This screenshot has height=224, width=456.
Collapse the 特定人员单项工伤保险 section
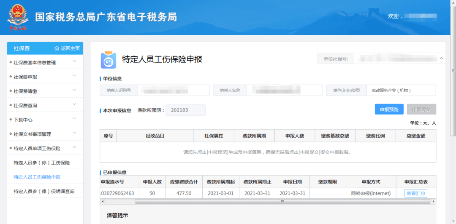(74, 147)
